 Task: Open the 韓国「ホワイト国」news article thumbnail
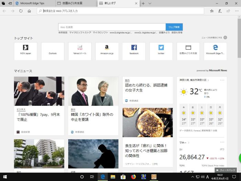click(x=91, y=91)
